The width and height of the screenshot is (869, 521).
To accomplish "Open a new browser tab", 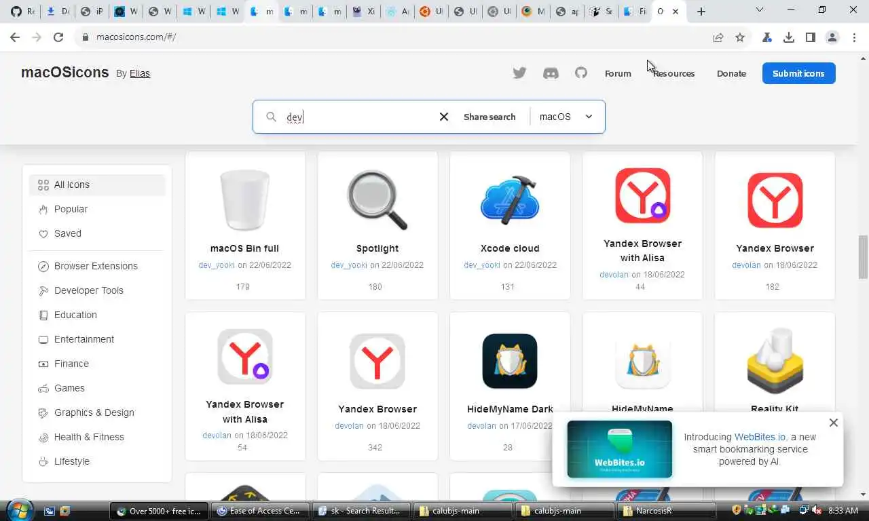I will [701, 11].
